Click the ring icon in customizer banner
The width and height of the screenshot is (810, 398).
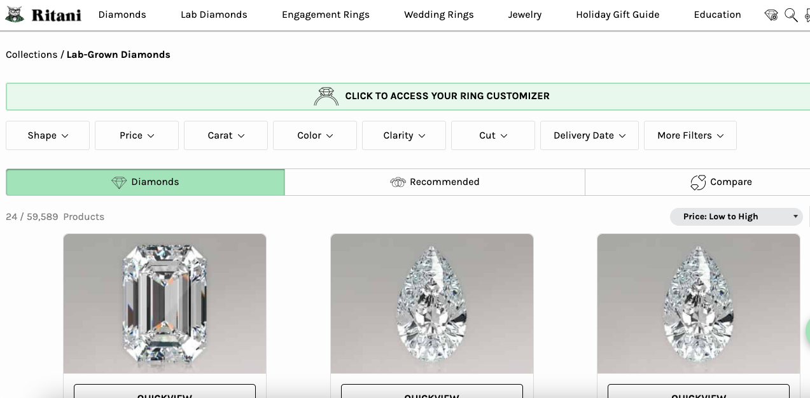tap(326, 96)
